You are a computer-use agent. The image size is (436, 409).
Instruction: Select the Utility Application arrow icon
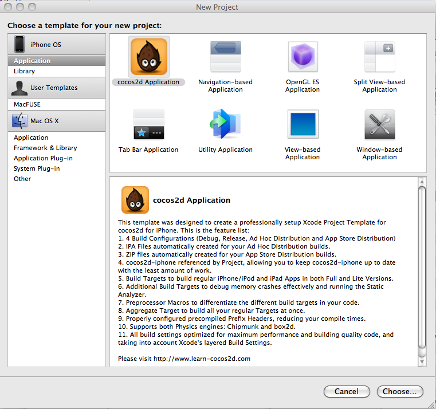click(x=226, y=124)
